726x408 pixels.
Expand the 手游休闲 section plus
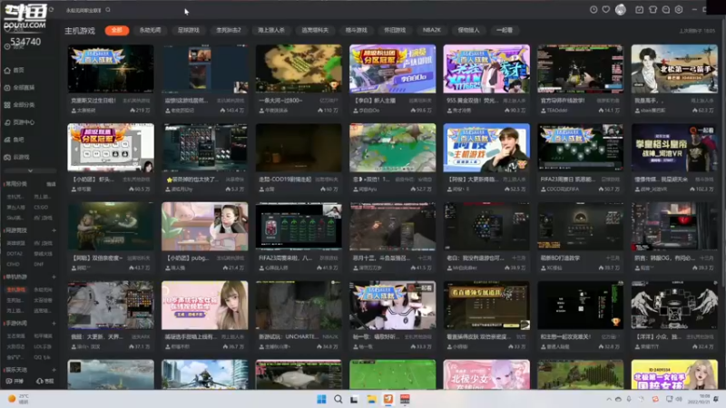54,323
